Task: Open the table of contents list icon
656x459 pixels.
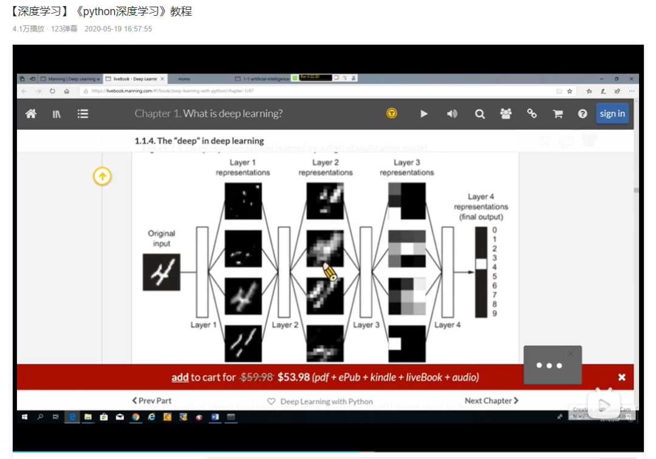Action: pos(83,114)
